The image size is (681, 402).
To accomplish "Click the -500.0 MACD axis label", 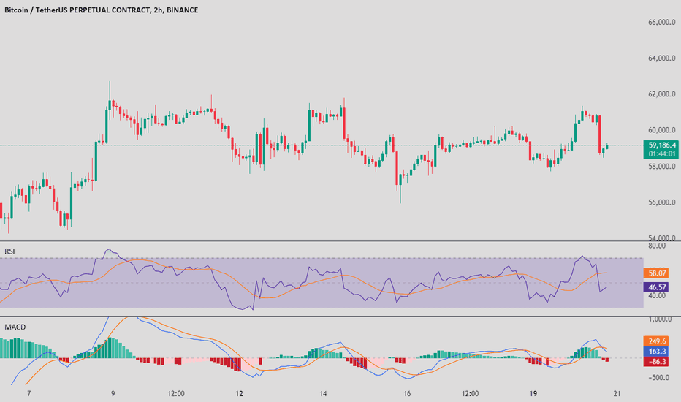I will 660,377.
